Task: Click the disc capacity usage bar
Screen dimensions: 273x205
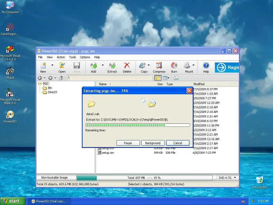Action: click(x=144, y=178)
